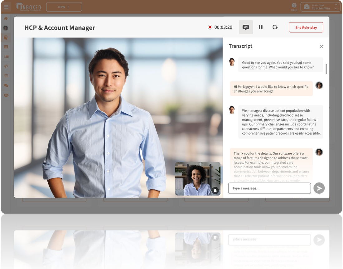Toggle the transcript panel icon

(x=246, y=27)
